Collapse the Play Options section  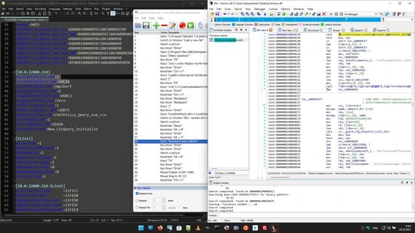click(136, 188)
